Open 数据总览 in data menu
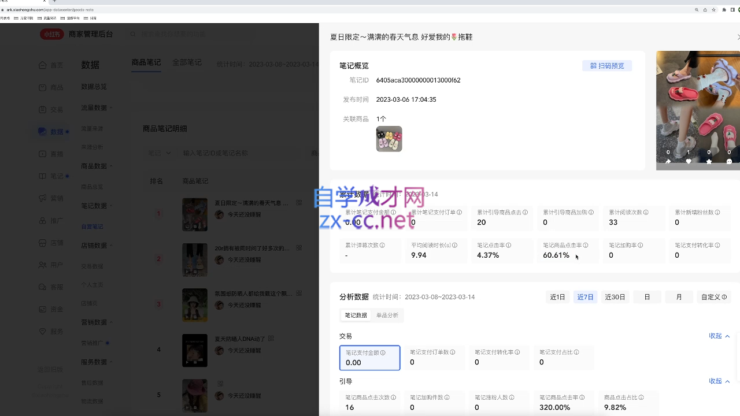The width and height of the screenshot is (740, 416). [x=94, y=87]
